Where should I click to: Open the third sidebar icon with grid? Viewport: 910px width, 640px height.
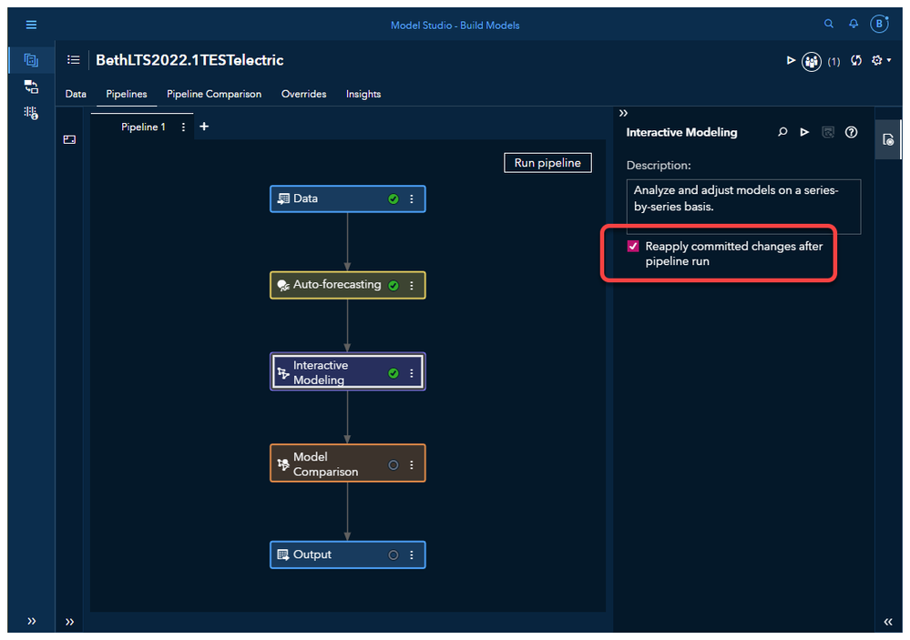31,113
